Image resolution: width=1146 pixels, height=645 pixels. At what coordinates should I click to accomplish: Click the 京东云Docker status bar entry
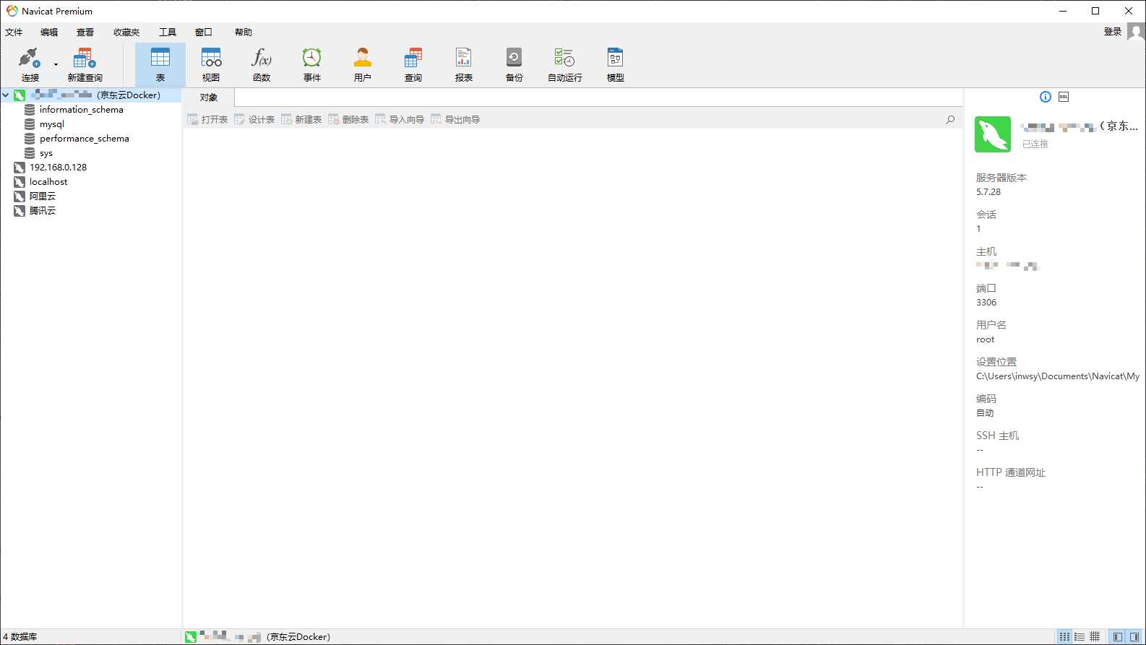point(258,637)
